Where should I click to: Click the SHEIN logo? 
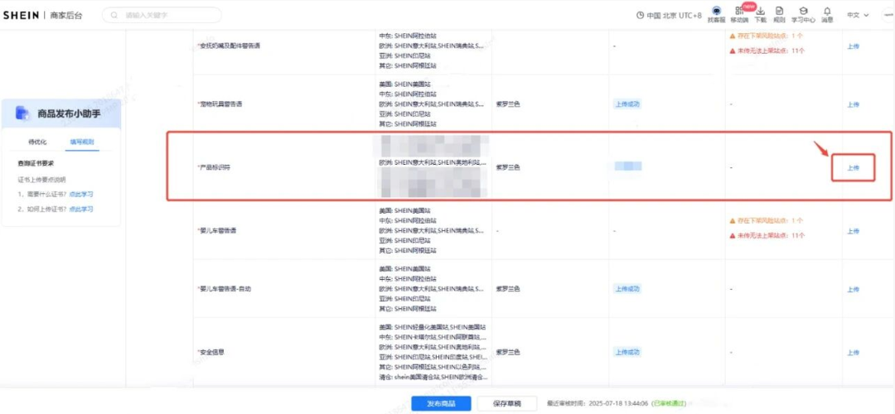click(x=21, y=16)
